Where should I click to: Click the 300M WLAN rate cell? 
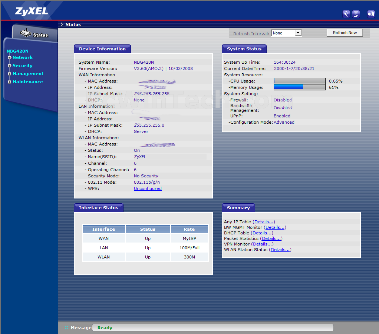pyautogui.click(x=189, y=257)
